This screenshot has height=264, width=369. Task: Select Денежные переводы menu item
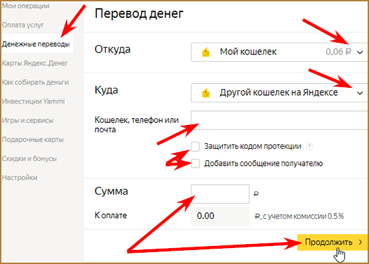pyautogui.click(x=36, y=44)
